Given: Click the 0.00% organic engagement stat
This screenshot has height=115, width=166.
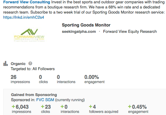Looking at the screenshot, I should click(94, 79).
